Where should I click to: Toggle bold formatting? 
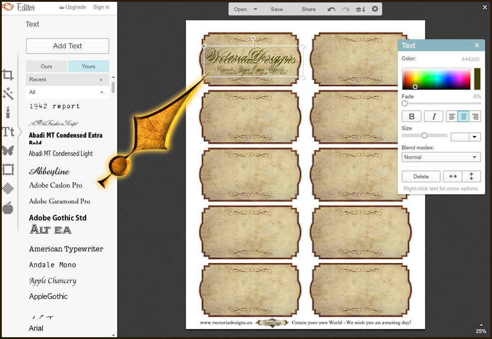click(412, 116)
